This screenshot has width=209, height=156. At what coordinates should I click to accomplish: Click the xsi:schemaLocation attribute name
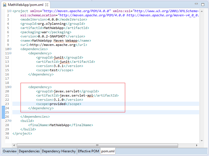coord(38,15)
